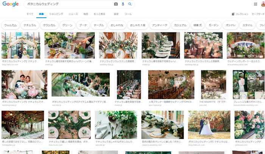Image resolution: width=265 pixels, height=154 pixels.
Task: Apply the おしゃれな filter chip
Action: point(117,25)
